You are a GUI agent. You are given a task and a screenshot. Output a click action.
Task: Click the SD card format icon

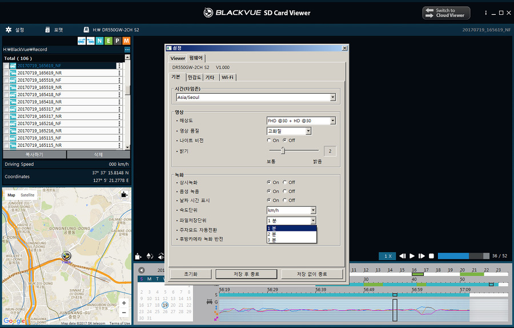pos(47,30)
